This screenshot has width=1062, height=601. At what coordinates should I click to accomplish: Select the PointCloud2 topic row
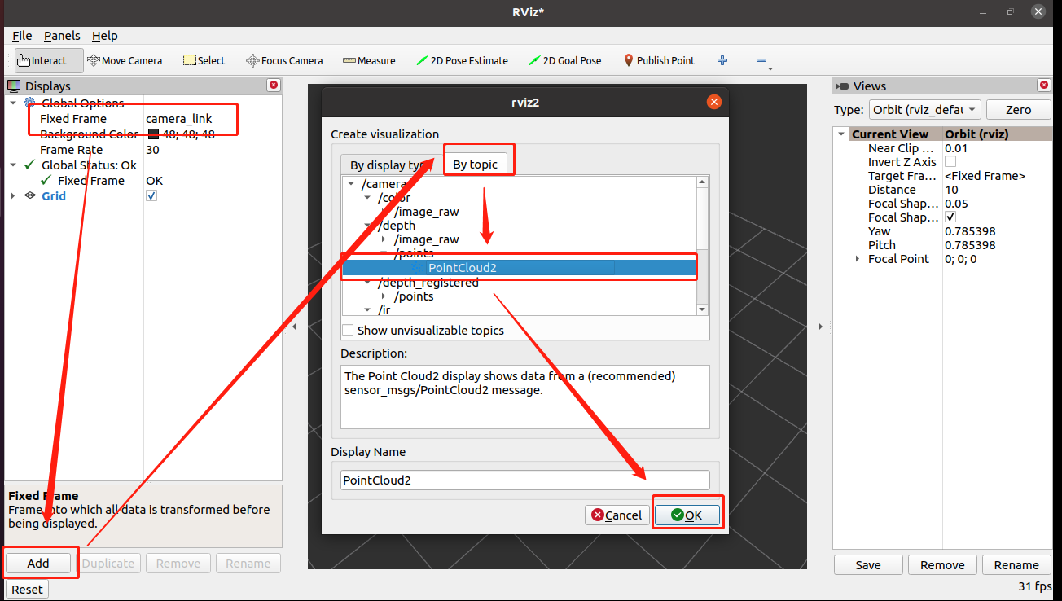tap(519, 267)
